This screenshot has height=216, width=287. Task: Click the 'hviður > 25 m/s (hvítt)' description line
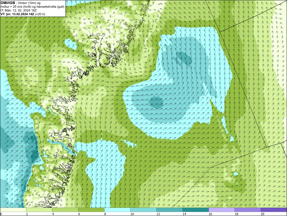tap(33, 7)
